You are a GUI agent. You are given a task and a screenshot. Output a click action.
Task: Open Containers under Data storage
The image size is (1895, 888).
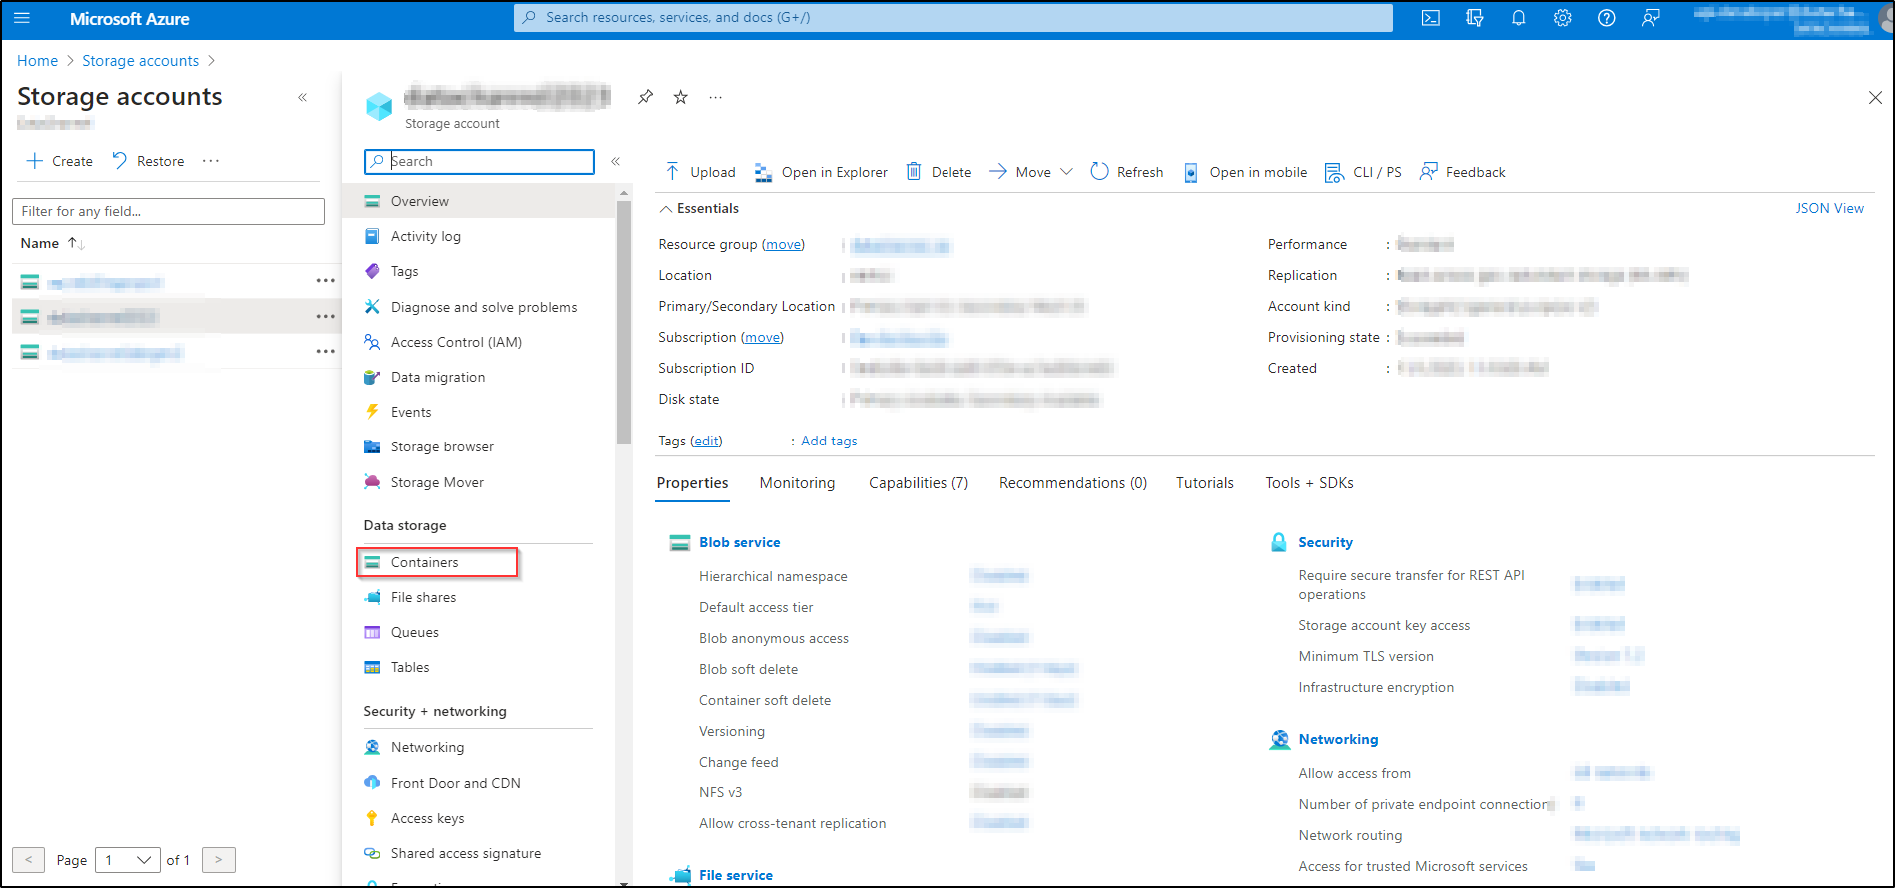tap(438, 562)
